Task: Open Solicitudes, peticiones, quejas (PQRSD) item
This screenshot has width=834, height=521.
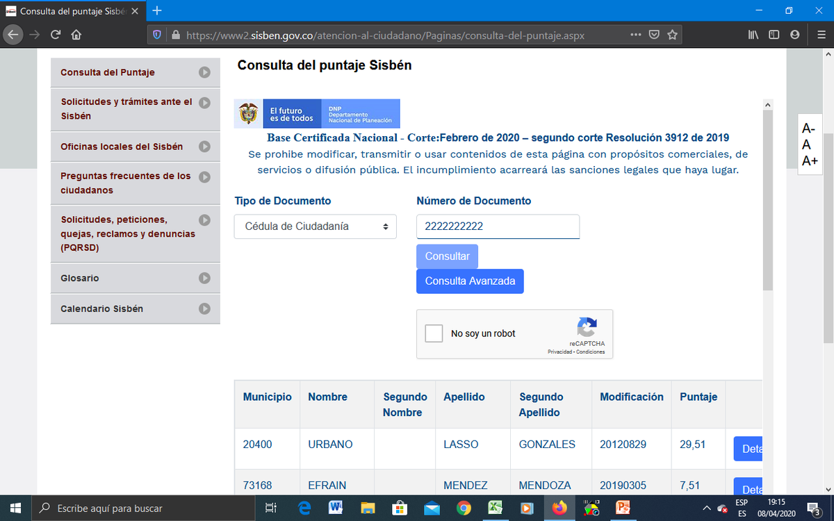Action: click(x=136, y=234)
